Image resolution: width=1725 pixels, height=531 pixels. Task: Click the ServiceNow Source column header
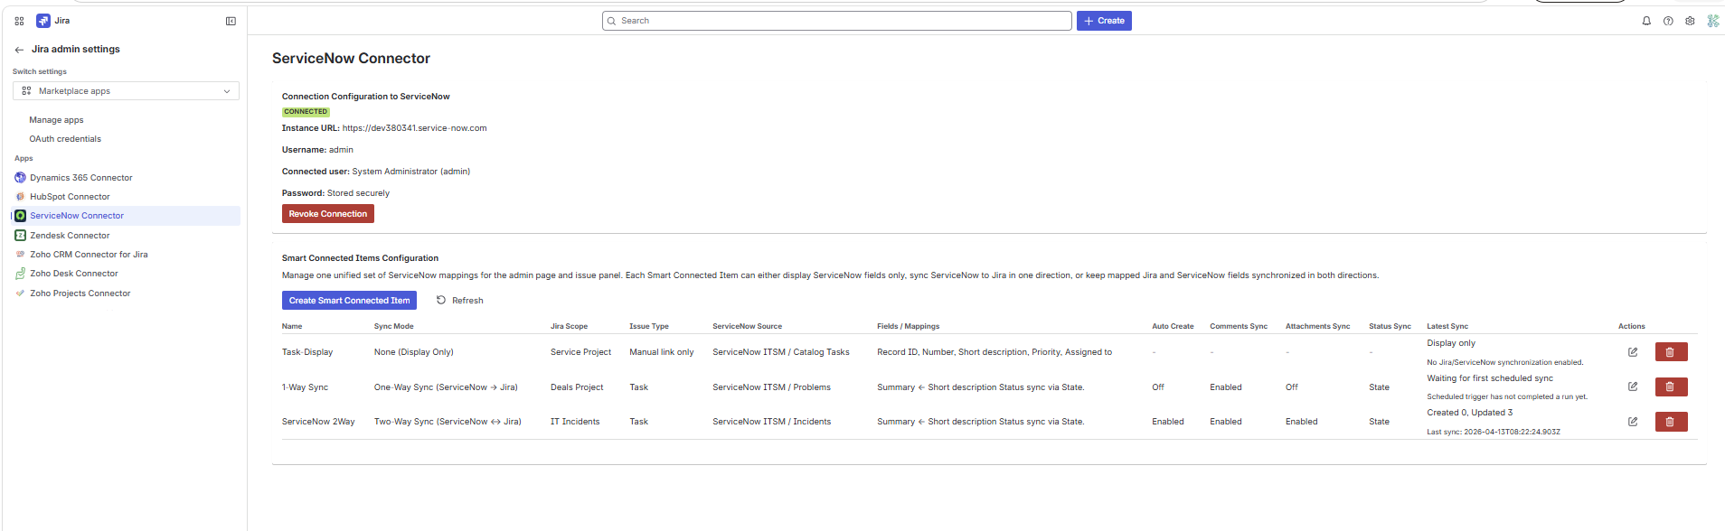pyautogui.click(x=747, y=326)
